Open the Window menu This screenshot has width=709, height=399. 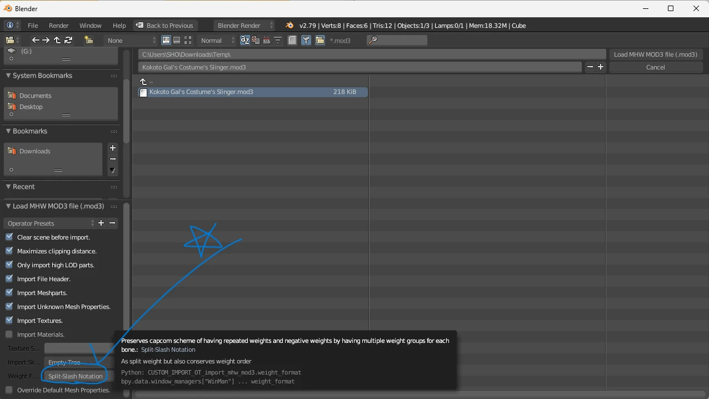click(x=91, y=26)
